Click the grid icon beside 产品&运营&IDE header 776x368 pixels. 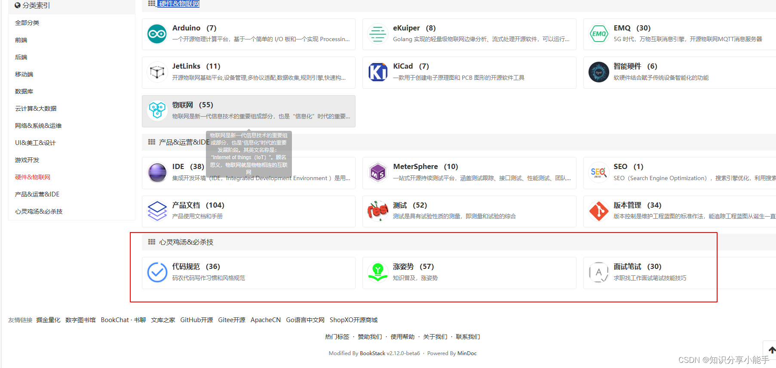point(152,142)
